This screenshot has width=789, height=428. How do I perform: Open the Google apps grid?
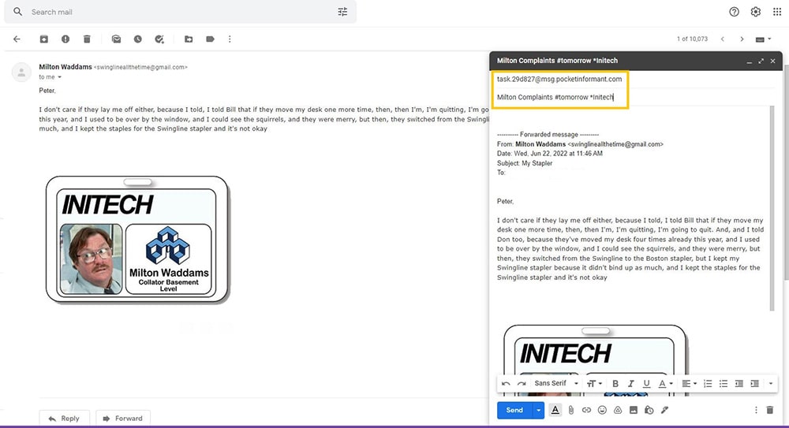[x=777, y=12]
